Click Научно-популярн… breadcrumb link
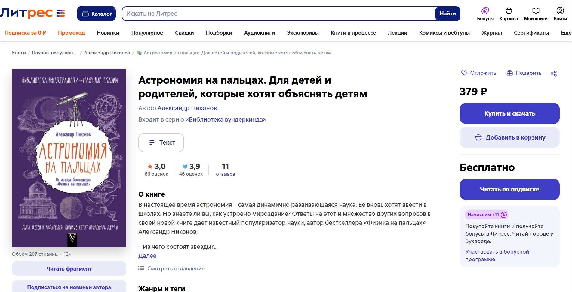The height and width of the screenshot is (292, 572). 54,53
